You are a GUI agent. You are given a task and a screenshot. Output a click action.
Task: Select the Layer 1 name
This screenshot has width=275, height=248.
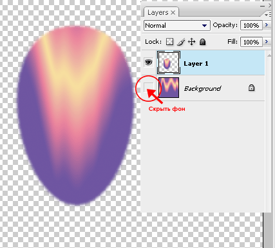[196, 64]
